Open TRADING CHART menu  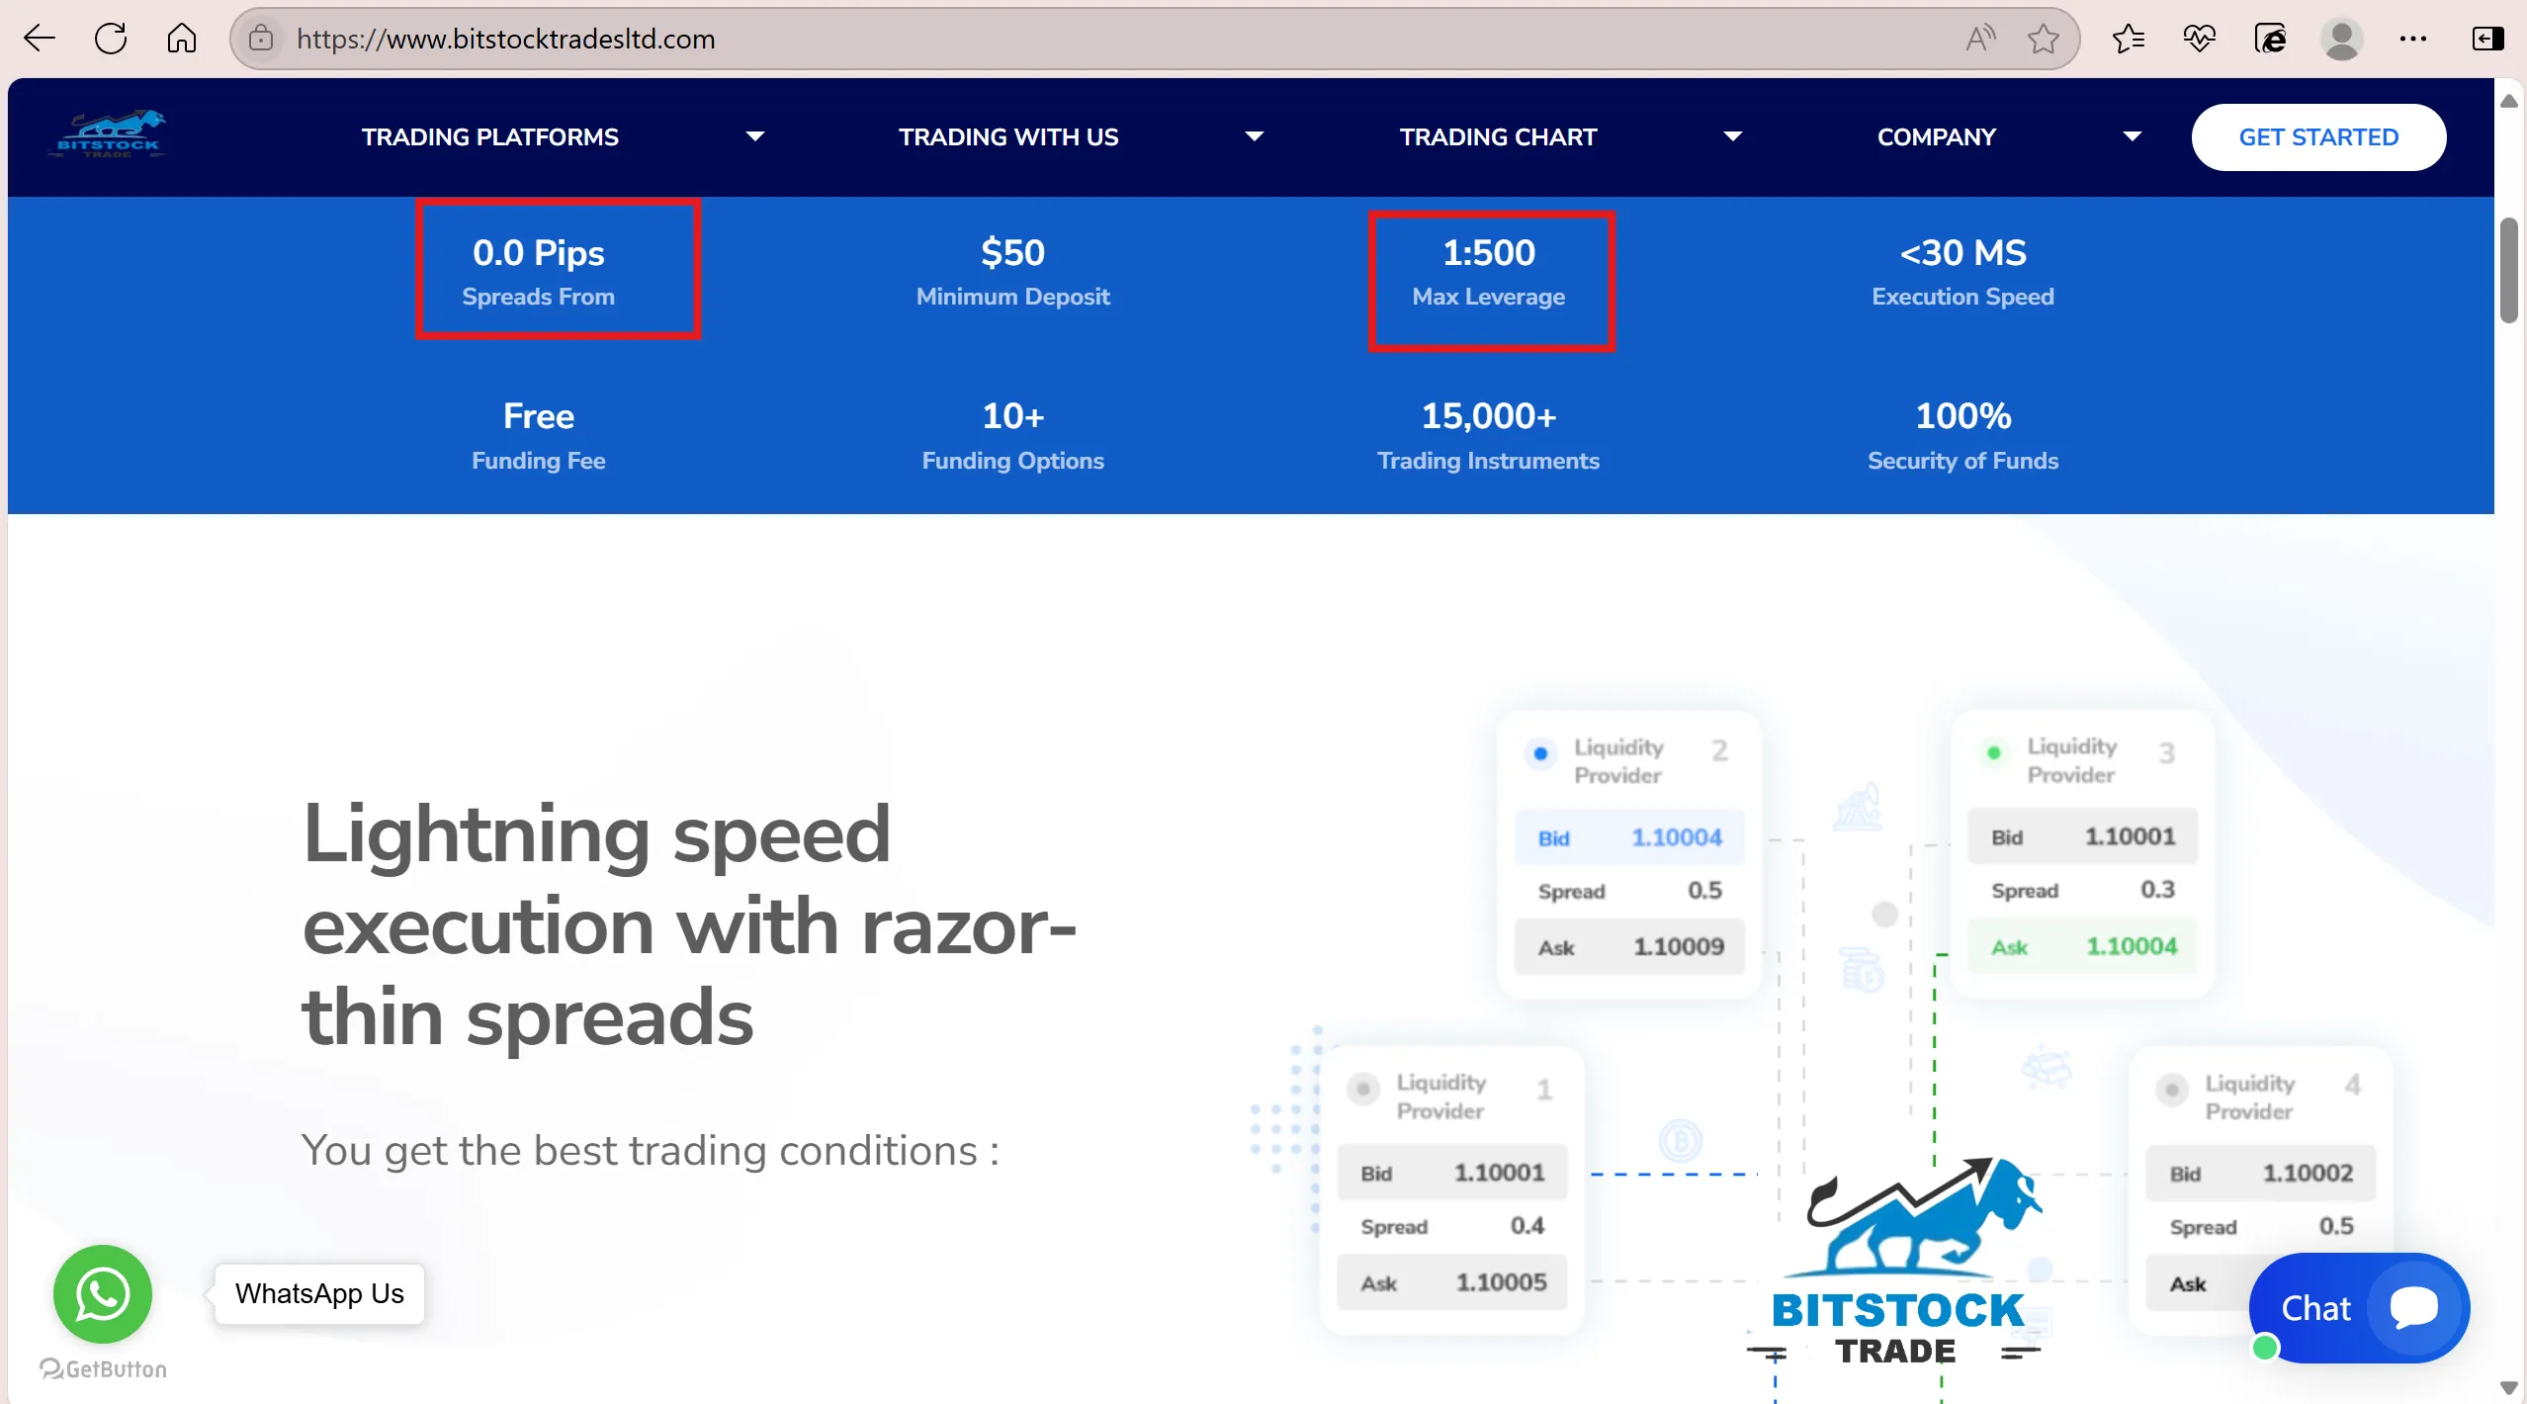click(x=1499, y=137)
